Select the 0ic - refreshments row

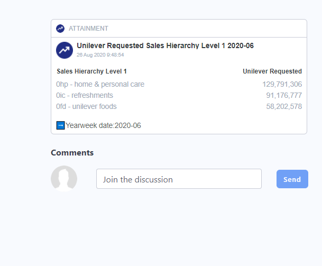tap(179, 95)
